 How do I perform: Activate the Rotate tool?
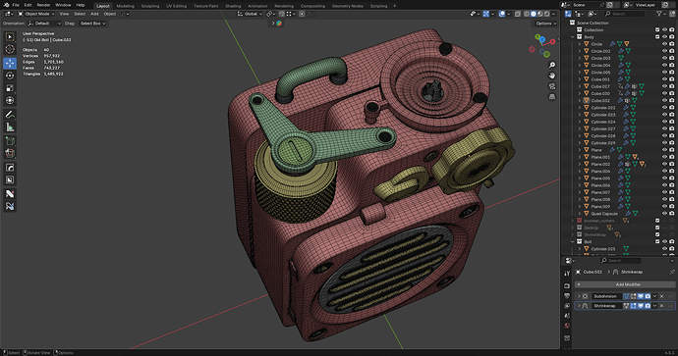pyautogui.click(x=10, y=76)
